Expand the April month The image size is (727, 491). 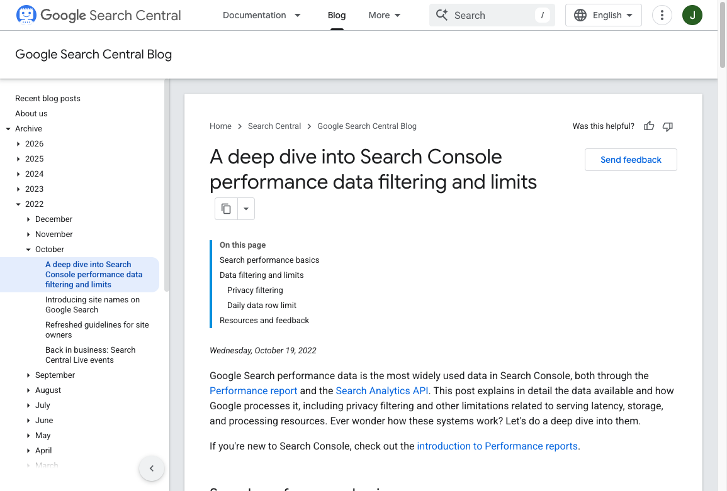coord(28,450)
